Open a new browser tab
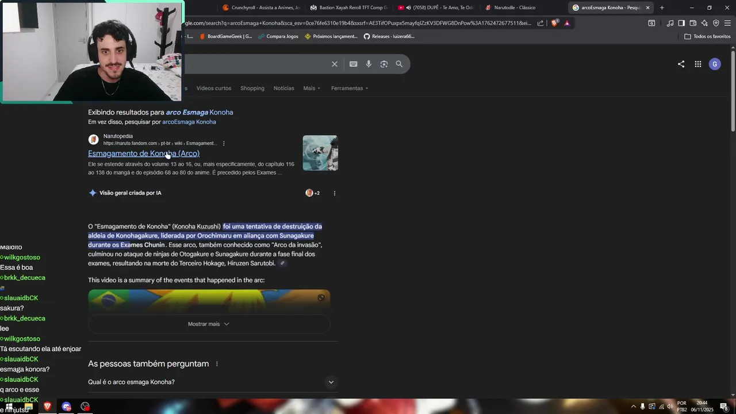This screenshot has height=414, width=736. [x=662, y=7]
